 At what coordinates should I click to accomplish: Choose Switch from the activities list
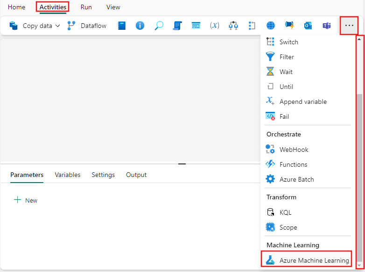(x=308, y=42)
